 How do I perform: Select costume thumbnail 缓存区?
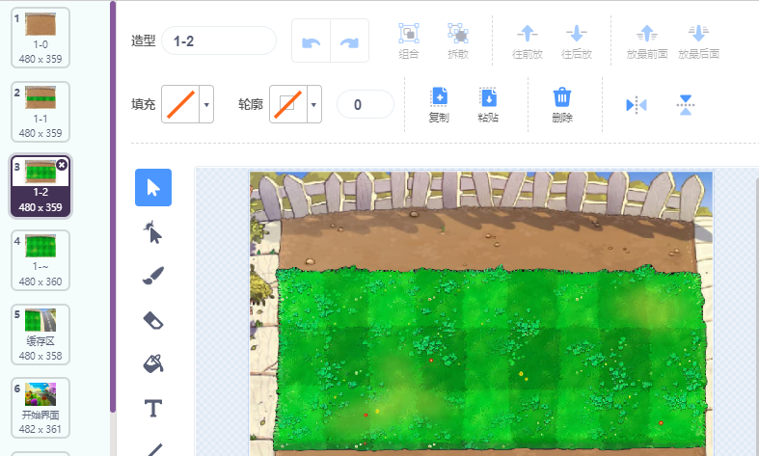click(x=41, y=335)
